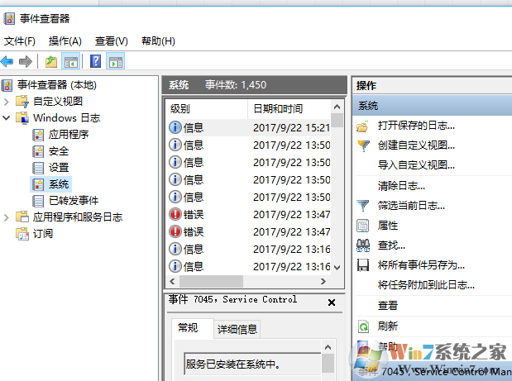Open the 系统 log in tree
The width and height of the screenshot is (512, 381).
click(59, 184)
